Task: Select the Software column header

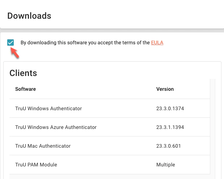Action: 26,89
